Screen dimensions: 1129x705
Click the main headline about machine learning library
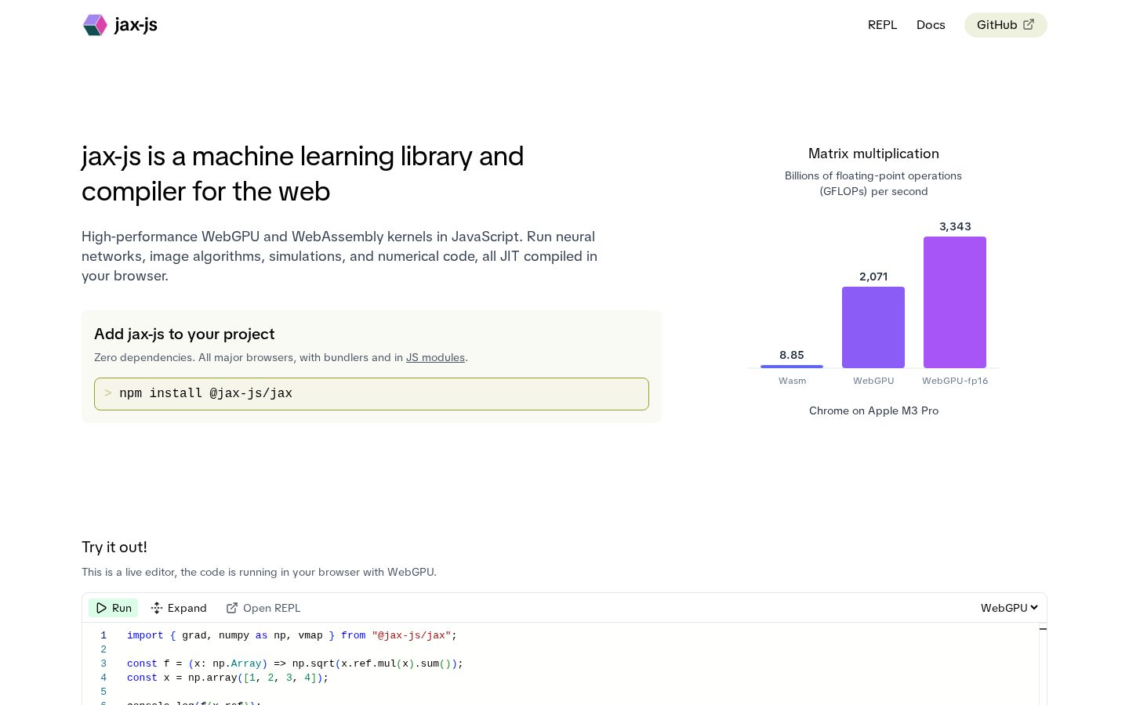(303, 174)
